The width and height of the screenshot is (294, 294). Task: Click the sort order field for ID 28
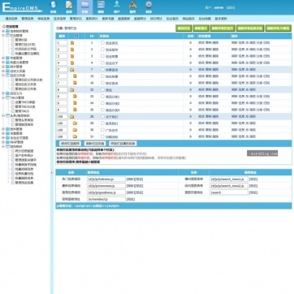coord(62,116)
